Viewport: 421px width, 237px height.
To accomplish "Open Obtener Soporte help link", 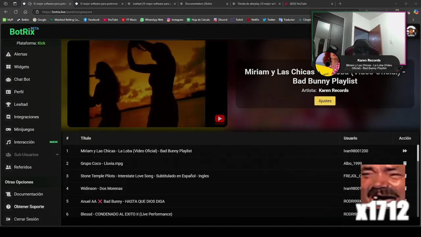I will (x=29, y=207).
